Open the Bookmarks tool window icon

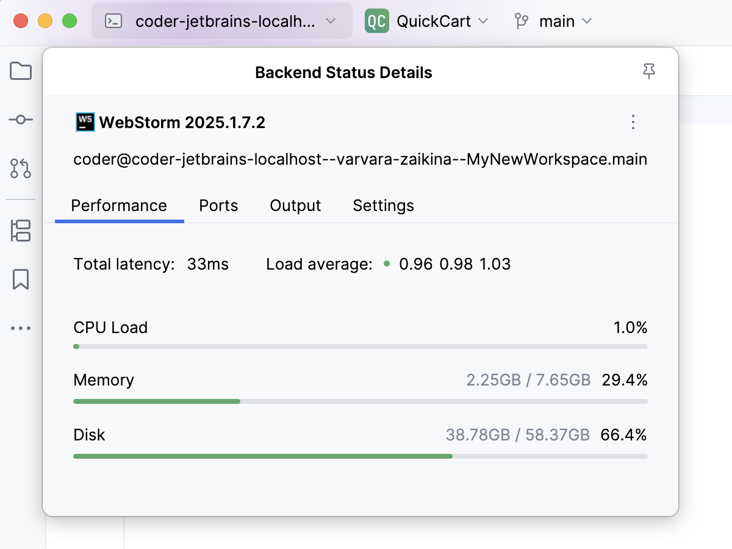click(x=21, y=279)
